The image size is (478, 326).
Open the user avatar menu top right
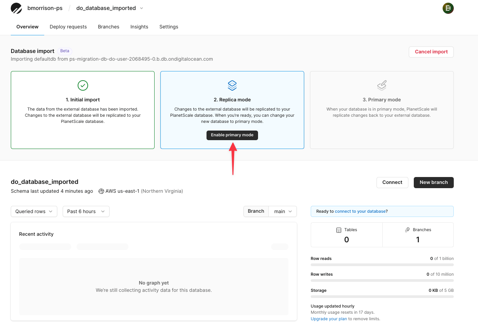448,8
